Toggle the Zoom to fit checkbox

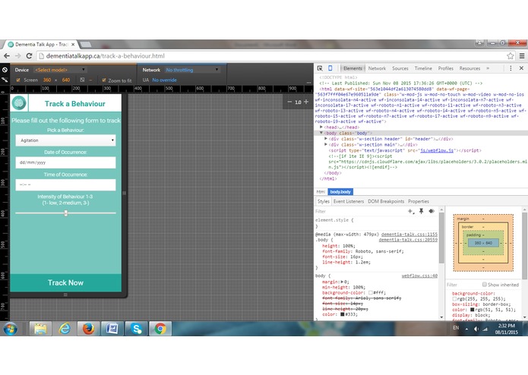104,80
